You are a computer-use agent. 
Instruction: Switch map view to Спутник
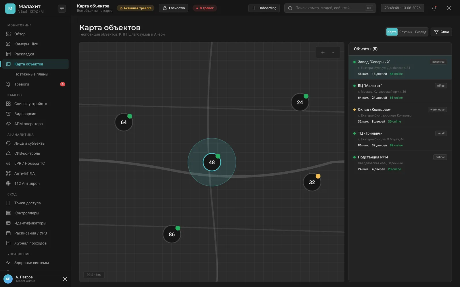[406, 32]
